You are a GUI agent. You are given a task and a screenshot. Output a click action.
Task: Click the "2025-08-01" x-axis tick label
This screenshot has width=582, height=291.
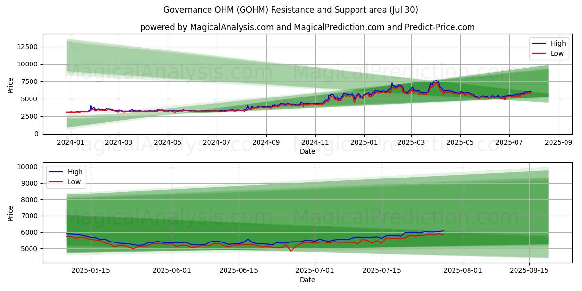463,271
